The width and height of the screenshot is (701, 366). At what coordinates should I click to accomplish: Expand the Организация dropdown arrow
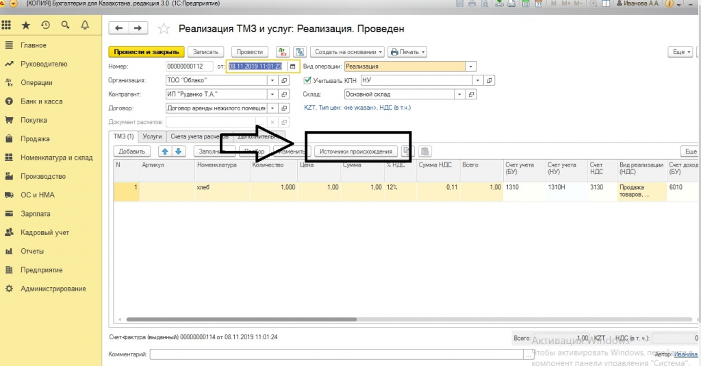tap(272, 81)
